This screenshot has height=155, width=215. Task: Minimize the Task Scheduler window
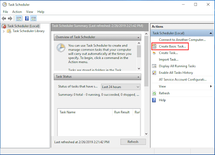(x=183, y=5)
